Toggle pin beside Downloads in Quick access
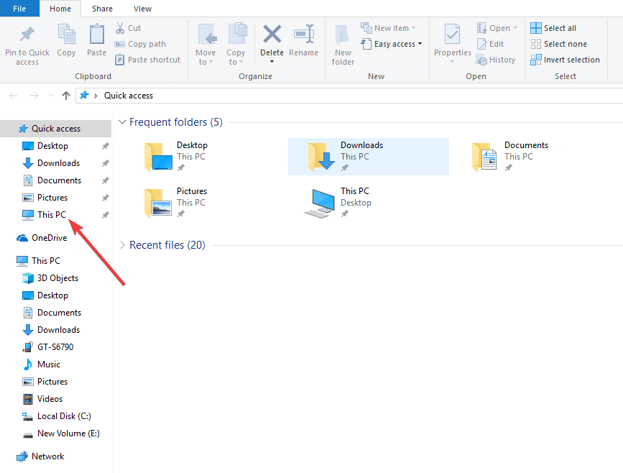 click(106, 163)
